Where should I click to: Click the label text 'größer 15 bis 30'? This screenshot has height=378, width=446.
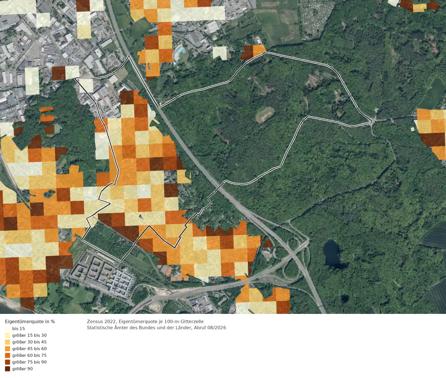pyautogui.click(x=29, y=335)
